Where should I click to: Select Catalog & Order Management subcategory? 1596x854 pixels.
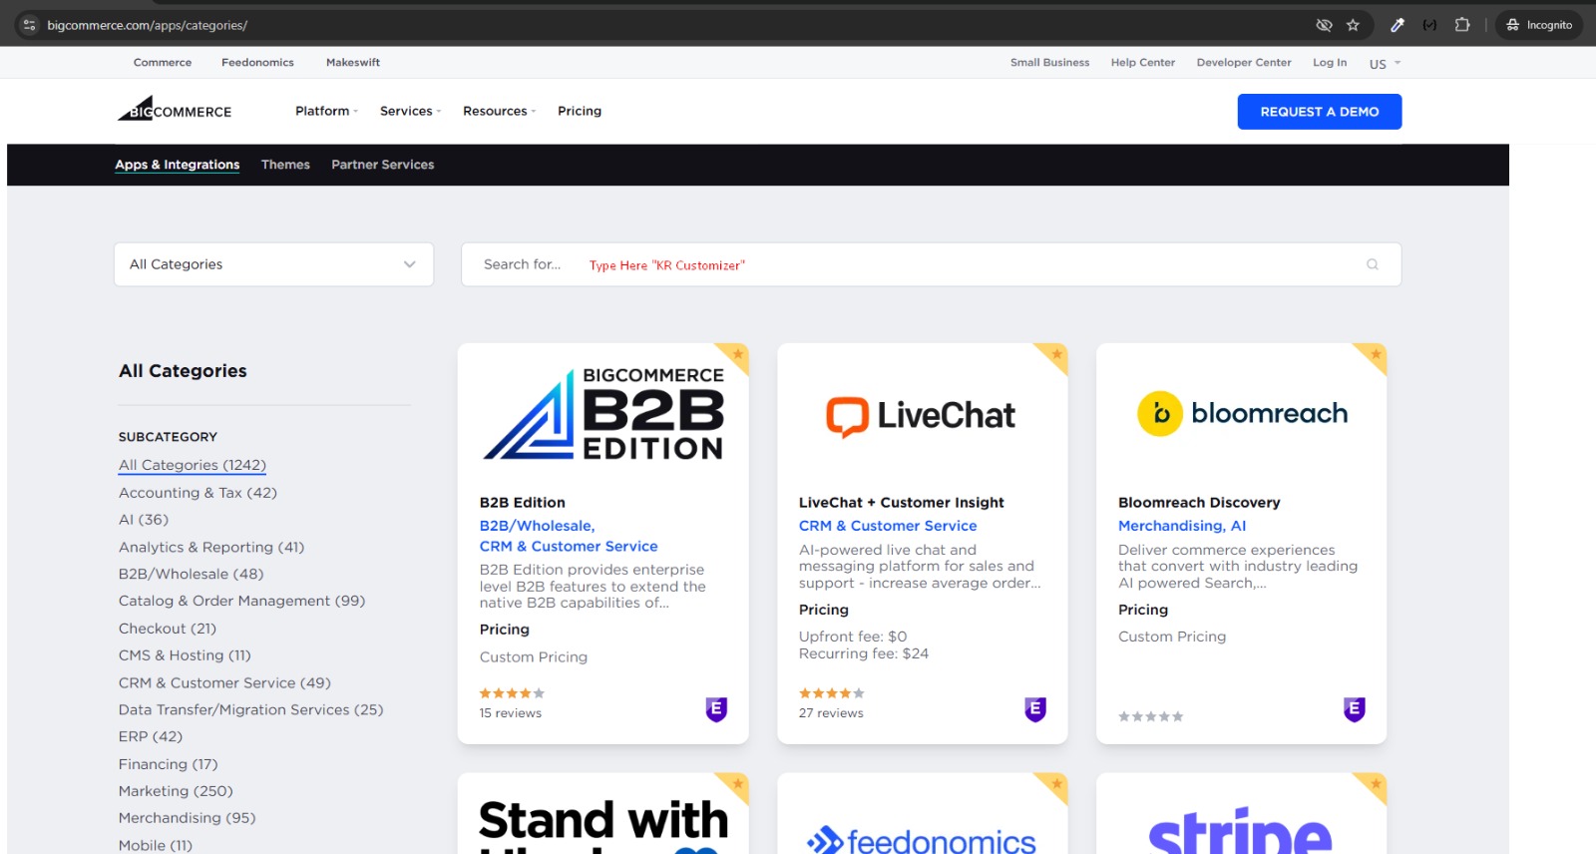(x=241, y=601)
